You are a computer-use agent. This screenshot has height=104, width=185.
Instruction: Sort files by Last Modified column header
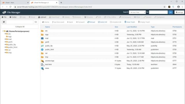pyautogui.click(x=132, y=27)
